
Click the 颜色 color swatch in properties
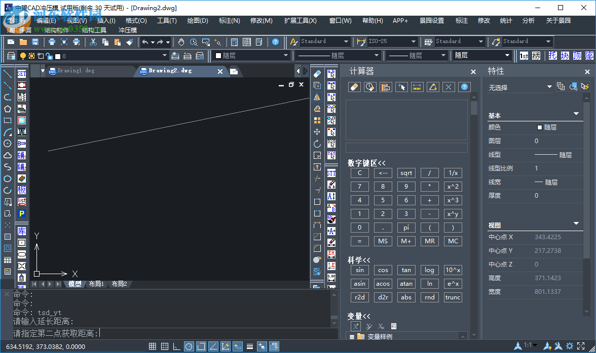click(x=539, y=127)
